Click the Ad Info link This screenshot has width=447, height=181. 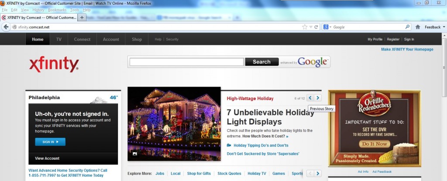(363, 171)
